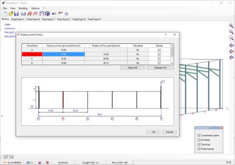
Task: Uncheck the Envelope display layer
Action: [x=199, y=140]
